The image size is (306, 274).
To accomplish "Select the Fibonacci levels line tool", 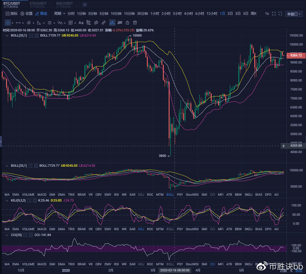I will tap(50, 23).
